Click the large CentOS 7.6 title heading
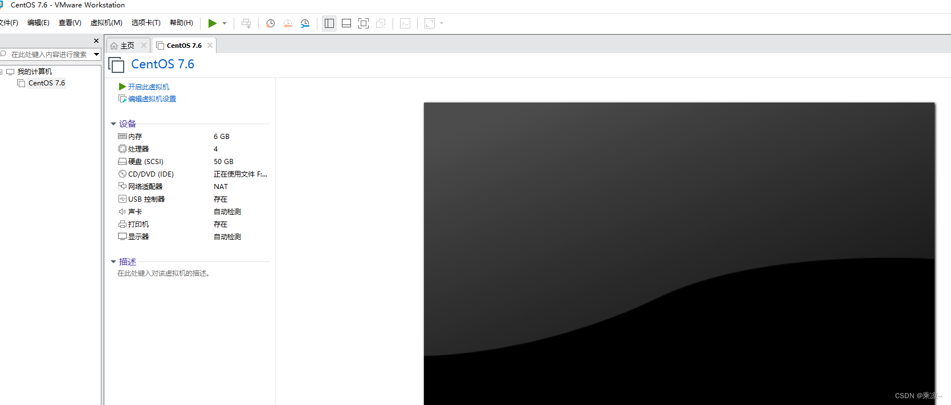The width and height of the screenshot is (951, 405). (x=162, y=64)
